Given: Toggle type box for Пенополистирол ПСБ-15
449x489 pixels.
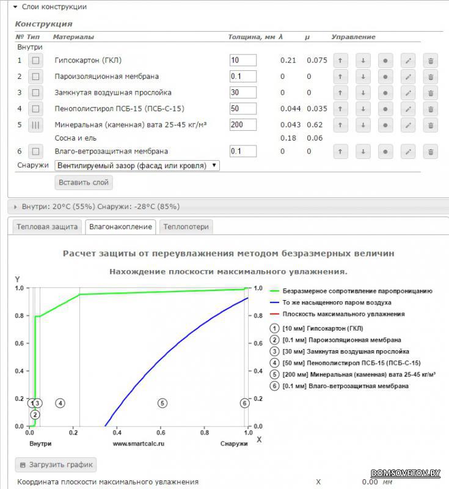Looking at the screenshot, I should (35, 109).
